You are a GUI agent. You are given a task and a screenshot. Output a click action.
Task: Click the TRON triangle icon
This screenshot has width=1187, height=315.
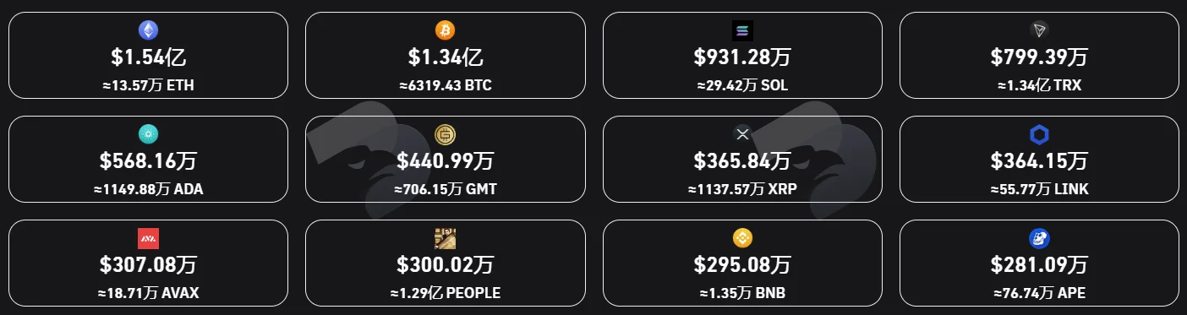tap(1039, 30)
